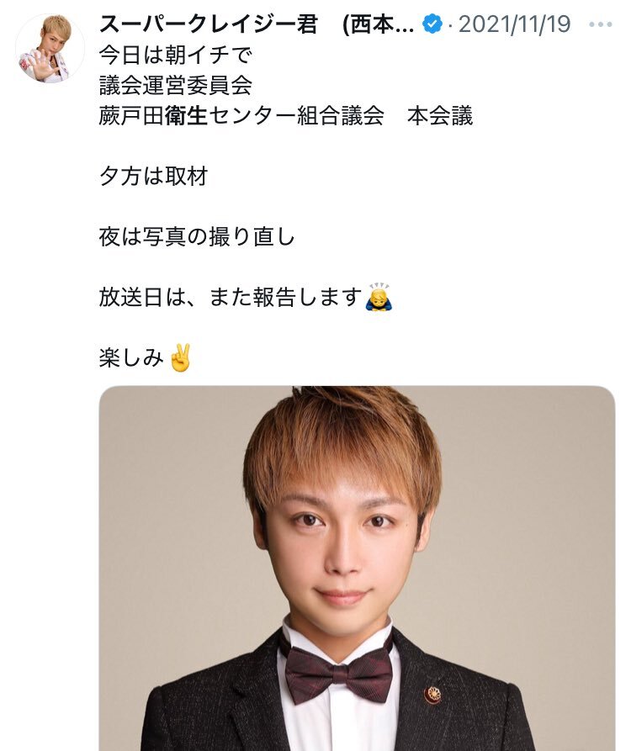This screenshot has width=631, height=751.
Task: Click the truncated name part (西本...
Action: pos(379,24)
